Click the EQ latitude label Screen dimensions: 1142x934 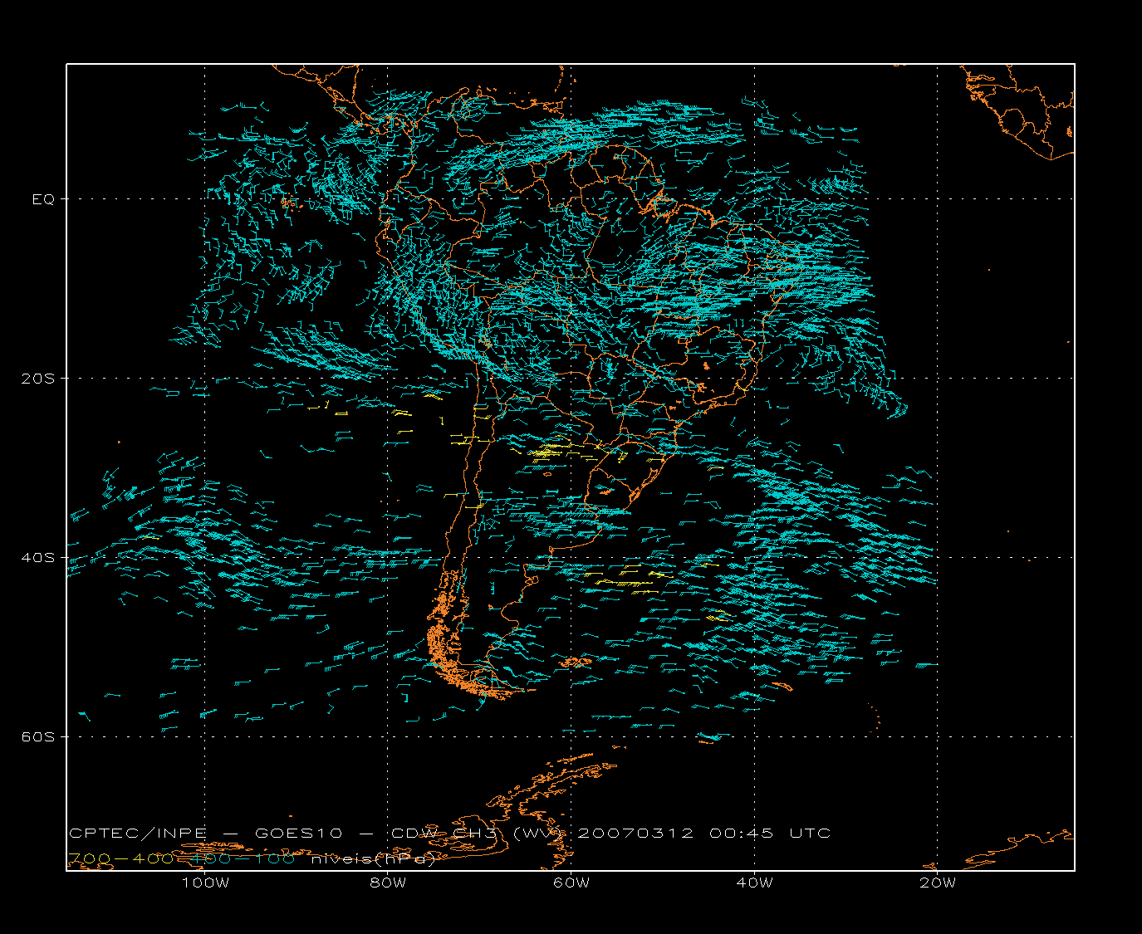click(43, 199)
